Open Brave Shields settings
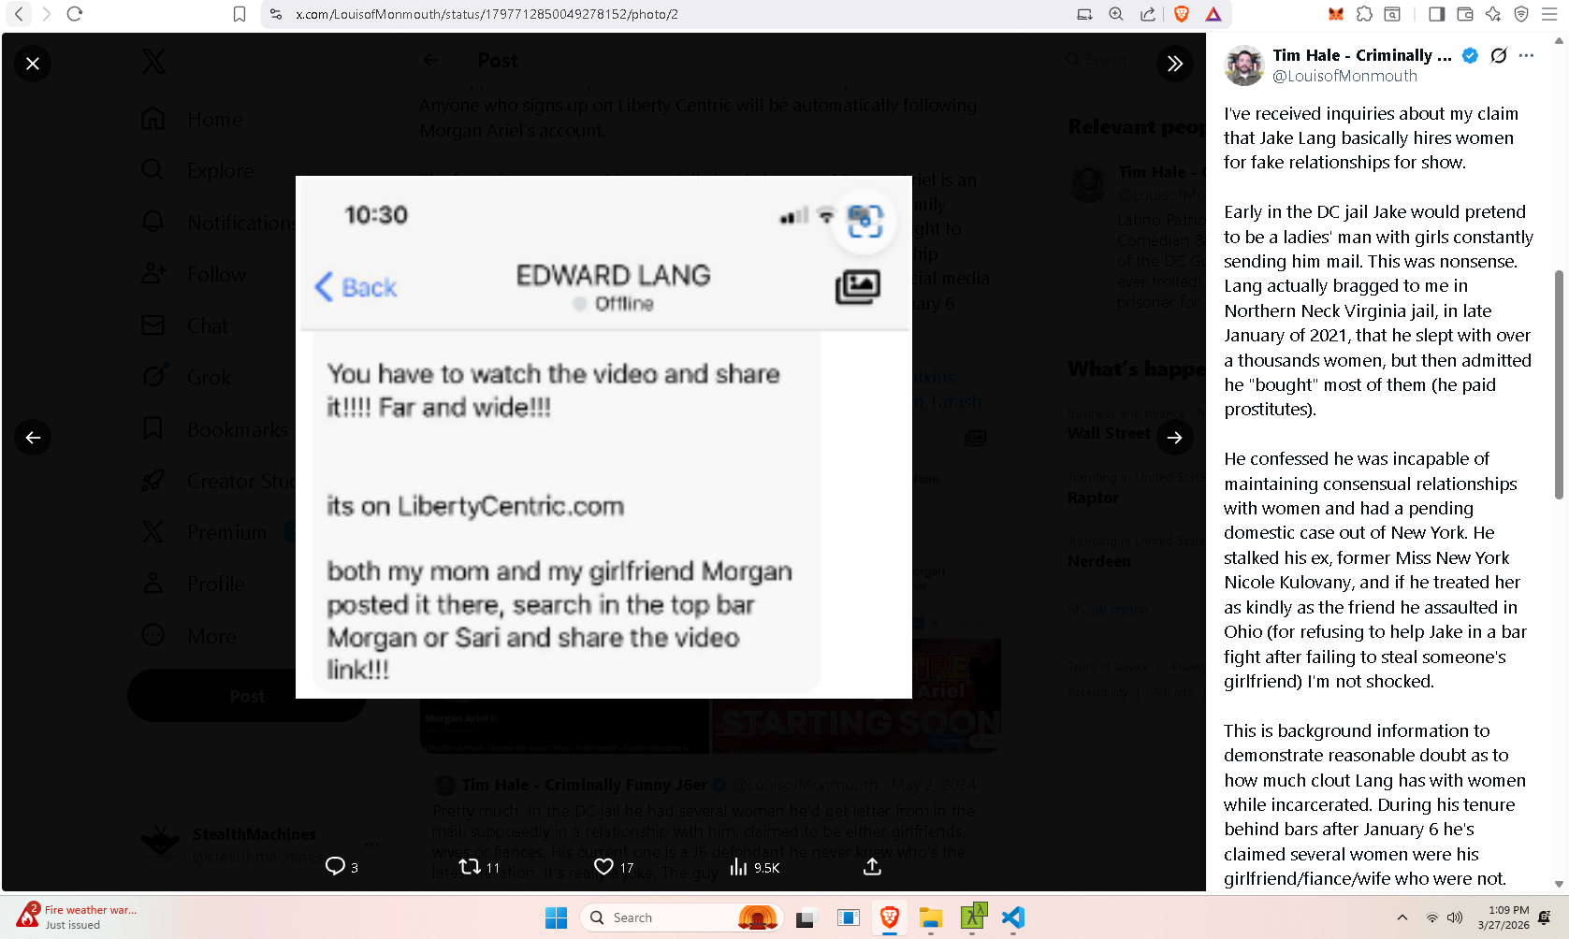The width and height of the screenshot is (1569, 939). click(x=1182, y=14)
